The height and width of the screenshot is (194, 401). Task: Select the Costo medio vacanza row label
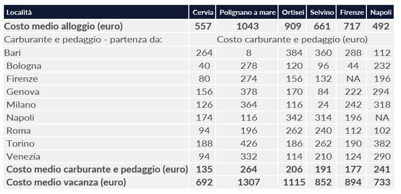click(66, 182)
